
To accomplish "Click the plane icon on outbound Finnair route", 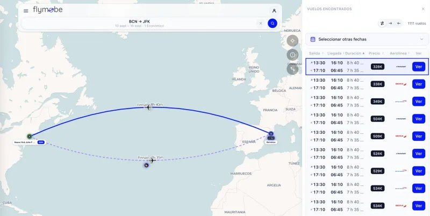I will pyautogui.click(x=148, y=107).
